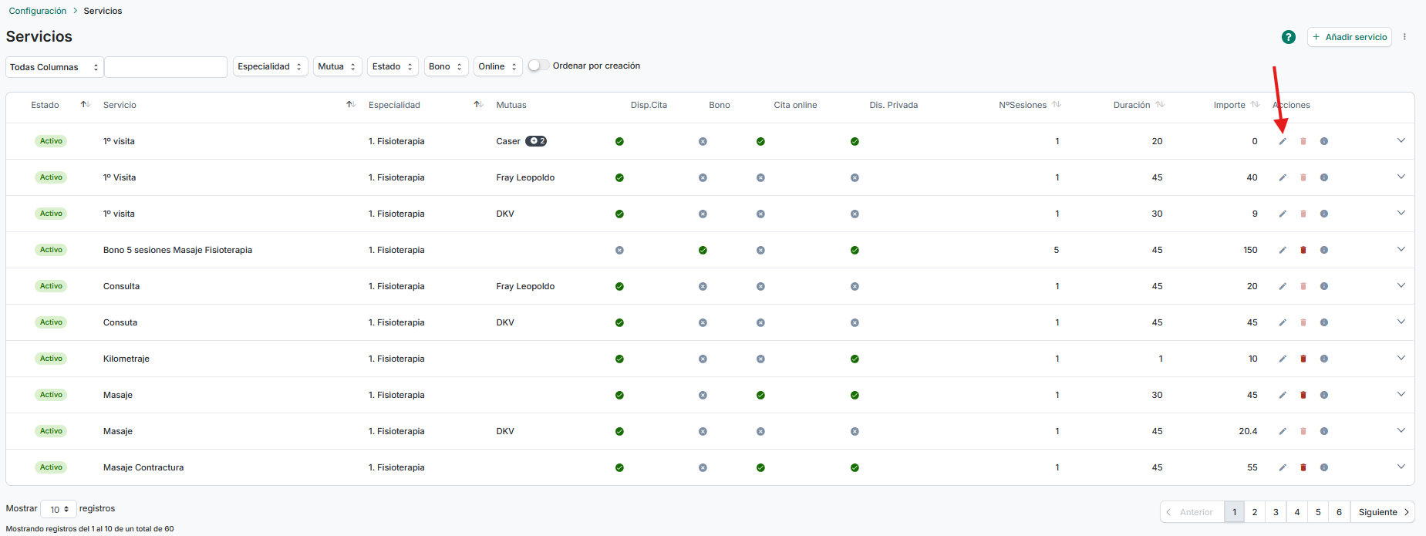Select page 1 in the pagination
This screenshot has height=536, width=1426.
click(x=1234, y=512)
